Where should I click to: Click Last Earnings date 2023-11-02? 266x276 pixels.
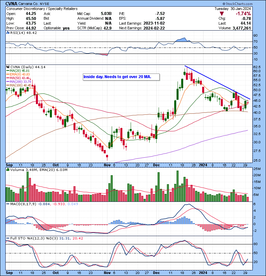click(x=154, y=23)
